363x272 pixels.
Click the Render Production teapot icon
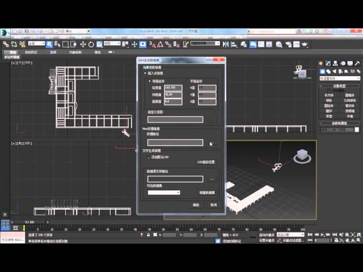pos(305,44)
